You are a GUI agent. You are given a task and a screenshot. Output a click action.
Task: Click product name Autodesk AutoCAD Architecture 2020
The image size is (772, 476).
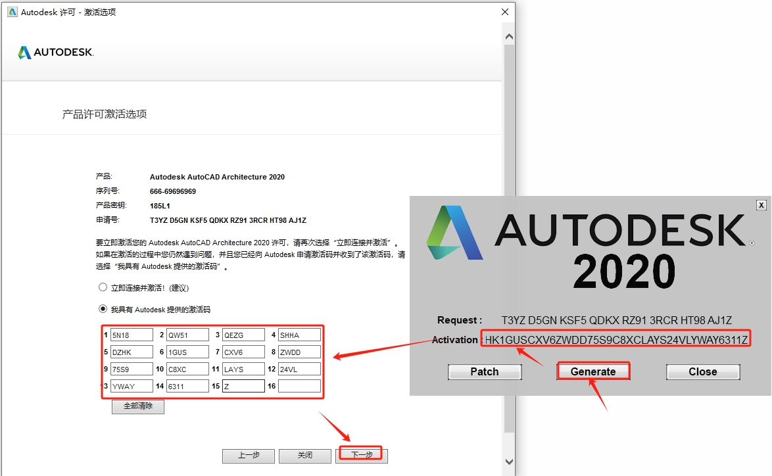click(x=217, y=177)
